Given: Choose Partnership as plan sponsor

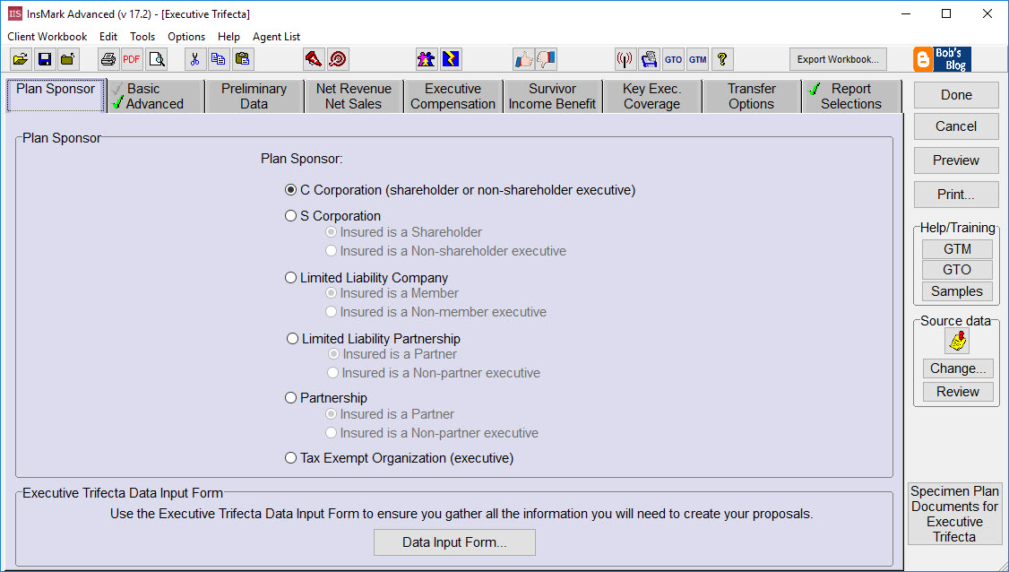Looking at the screenshot, I should click(x=290, y=397).
